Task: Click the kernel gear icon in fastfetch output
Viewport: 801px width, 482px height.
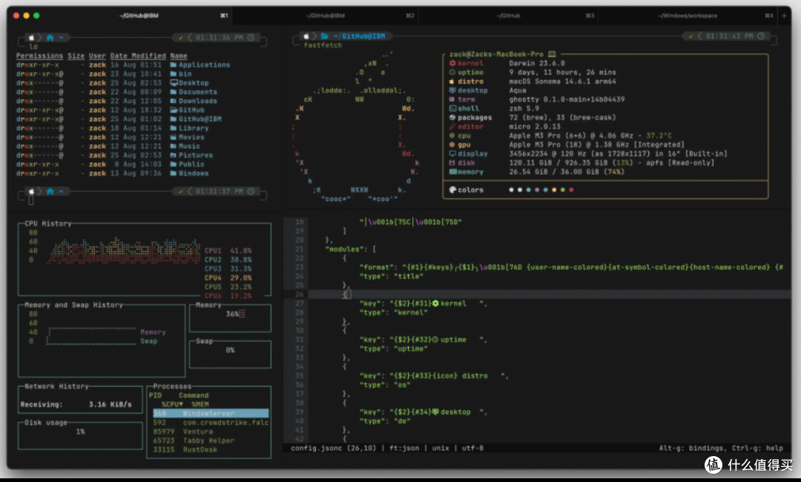Action: [x=452, y=63]
